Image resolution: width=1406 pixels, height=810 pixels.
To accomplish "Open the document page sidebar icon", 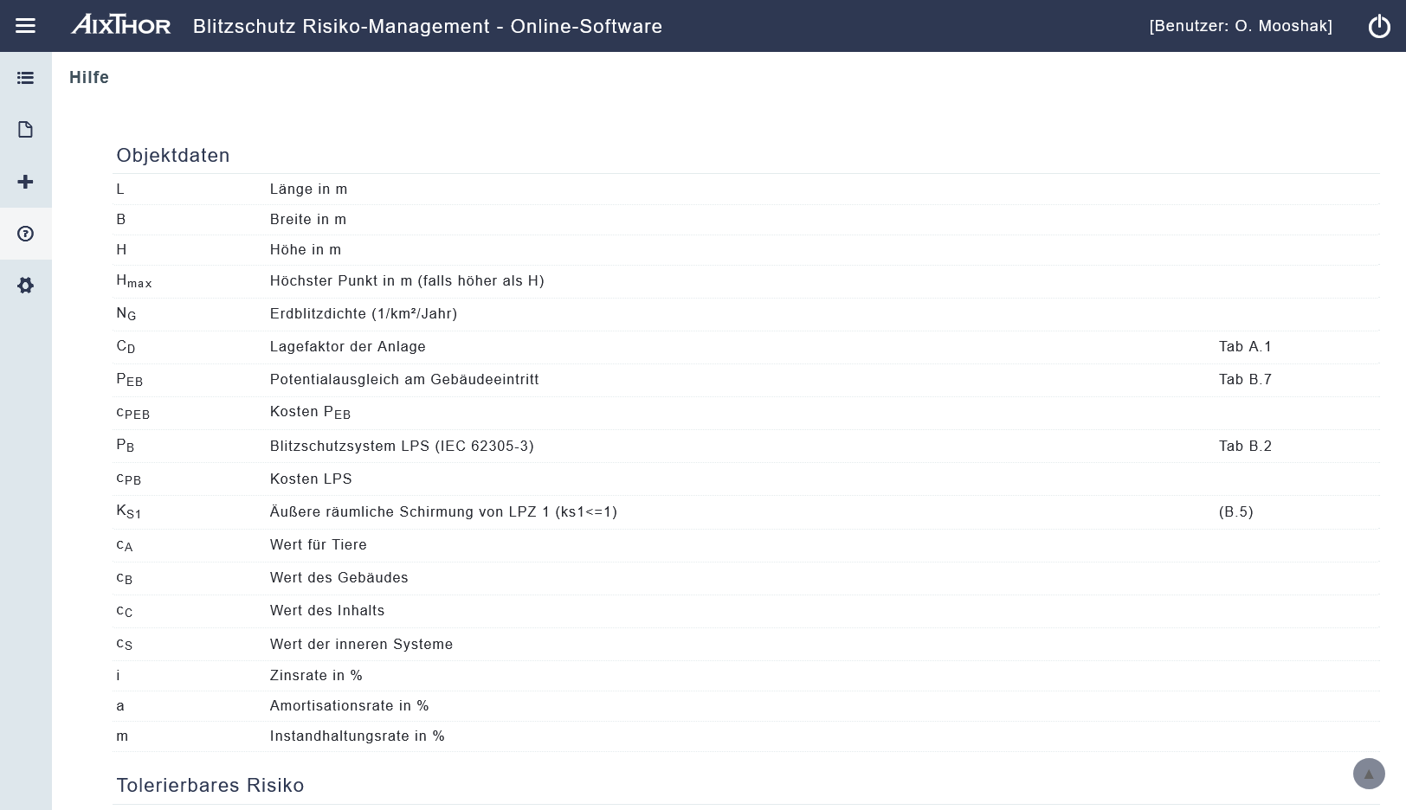I will point(25,130).
